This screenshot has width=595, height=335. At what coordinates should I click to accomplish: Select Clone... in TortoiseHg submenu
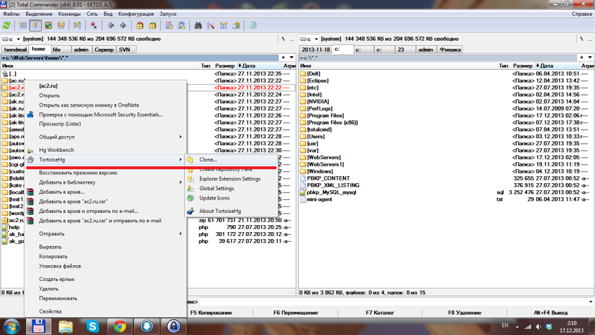(x=231, y=159)
